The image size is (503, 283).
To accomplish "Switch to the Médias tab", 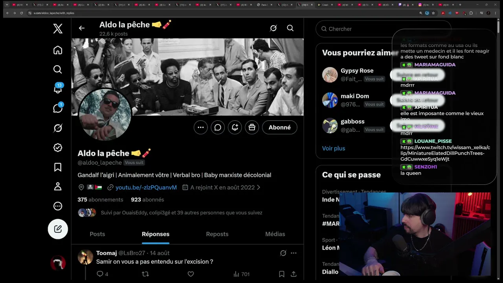I will pyautogui.click(x=275, y=234).
